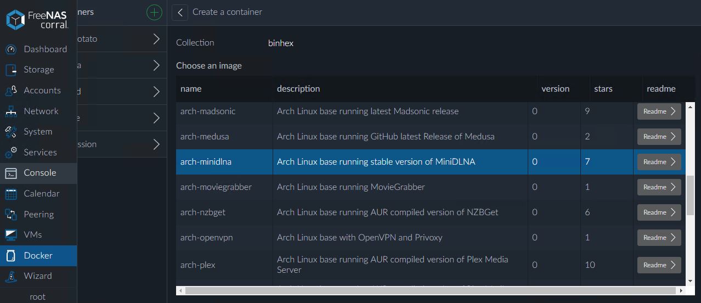The width and height of the screenshot is (701, 303).
Task: Open Storage via its disk icon
Action: 11,70
